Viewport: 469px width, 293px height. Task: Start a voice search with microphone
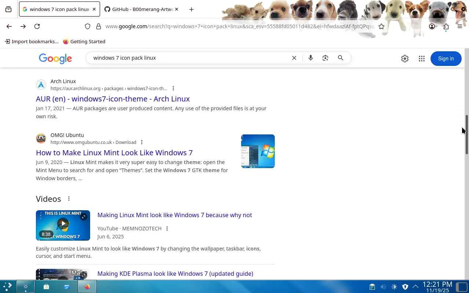coord(311,58)
